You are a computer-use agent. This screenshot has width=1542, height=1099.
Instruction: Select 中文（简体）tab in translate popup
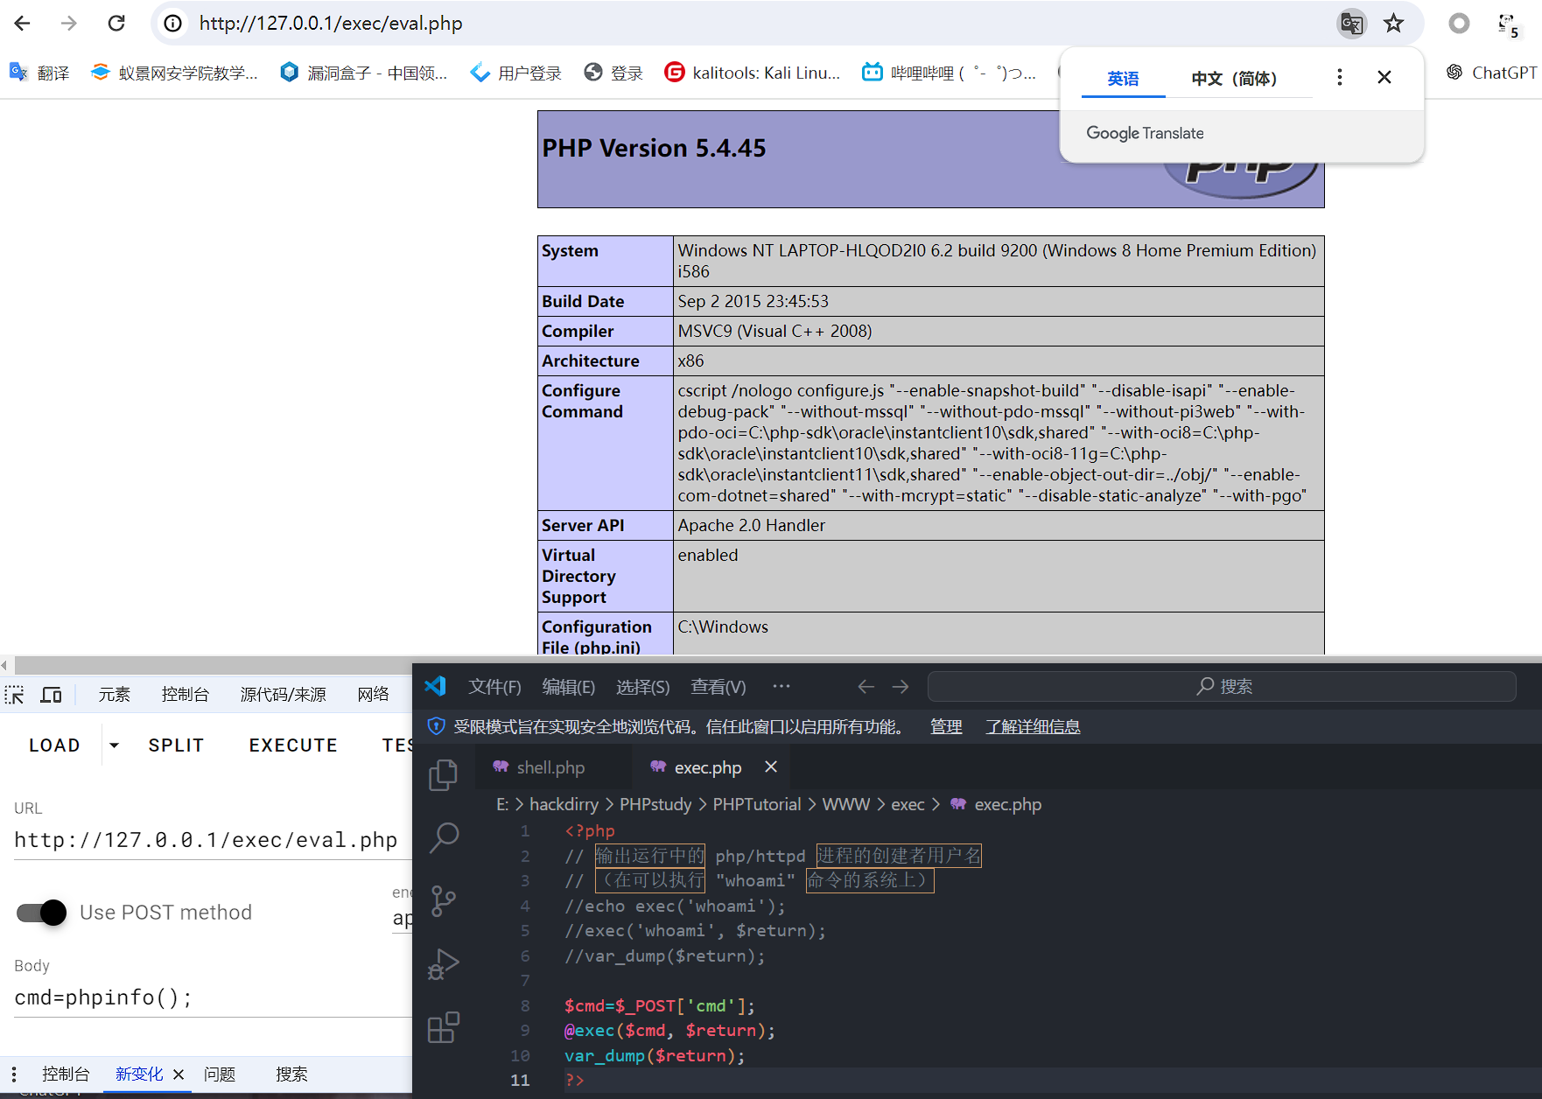click(1234, 79)
